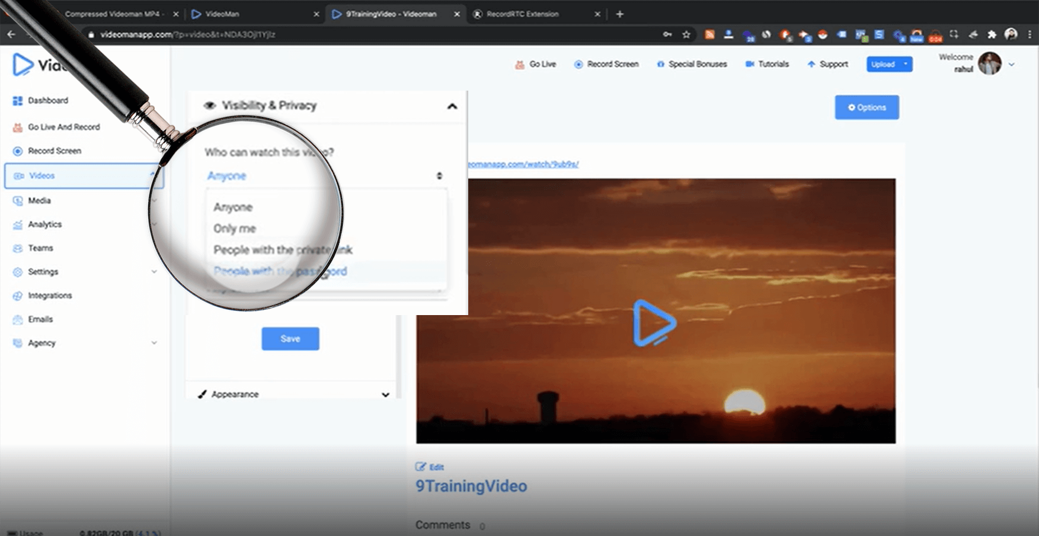Expand the Appearance section
1039x536 pixels.
click(x=386, y=394)
